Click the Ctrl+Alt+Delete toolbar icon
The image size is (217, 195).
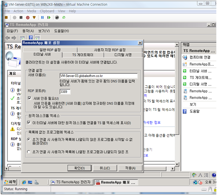click(x=6, y=18)
